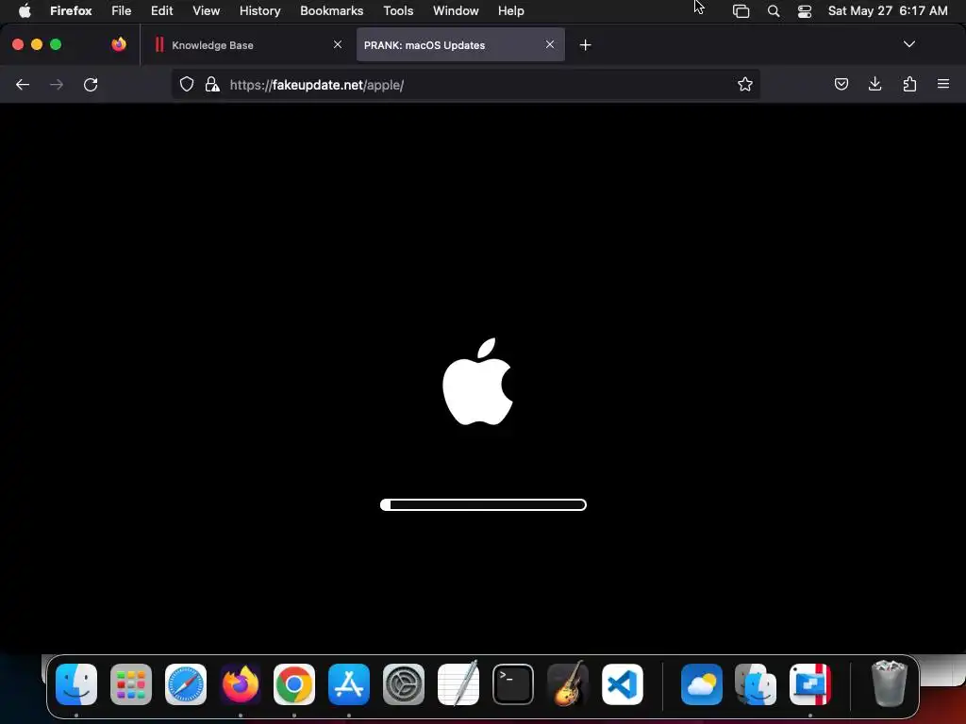Launch Visual Studio Code from the Dock
This screenshot has width=966, height=724.
coord(623,684)
